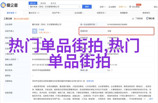
Task: Clear the search box with the X icon
Action: tap(80, 7)
